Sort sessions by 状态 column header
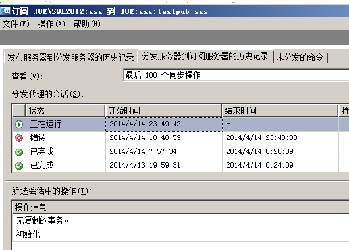Viewport: 349px width, 250px height. pyautogui.click(x=65, y=111)
